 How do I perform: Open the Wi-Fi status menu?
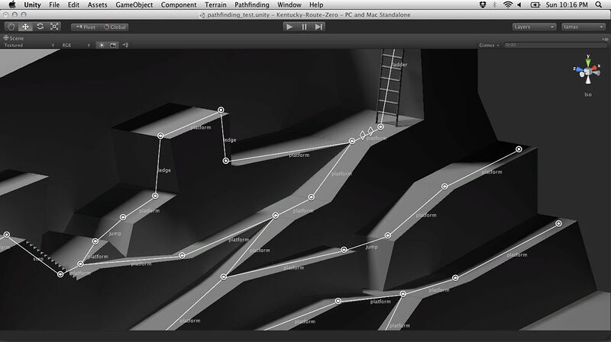click(x=507, y=5)
